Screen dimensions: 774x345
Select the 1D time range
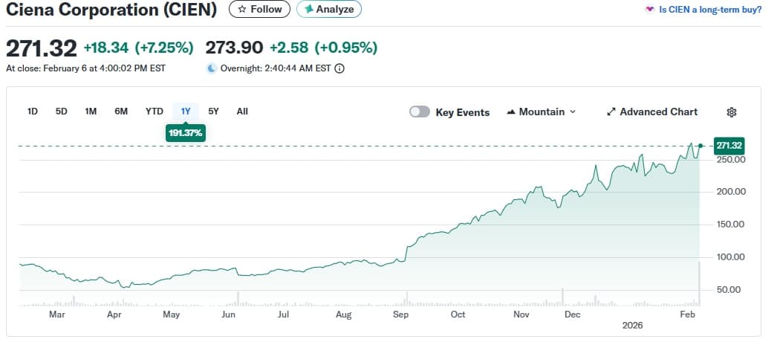click(x=32, y=112)
